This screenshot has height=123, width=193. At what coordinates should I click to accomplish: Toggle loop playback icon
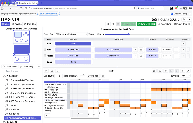[58, 71]
